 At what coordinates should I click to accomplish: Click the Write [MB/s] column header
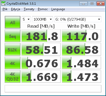coord(81,26)
